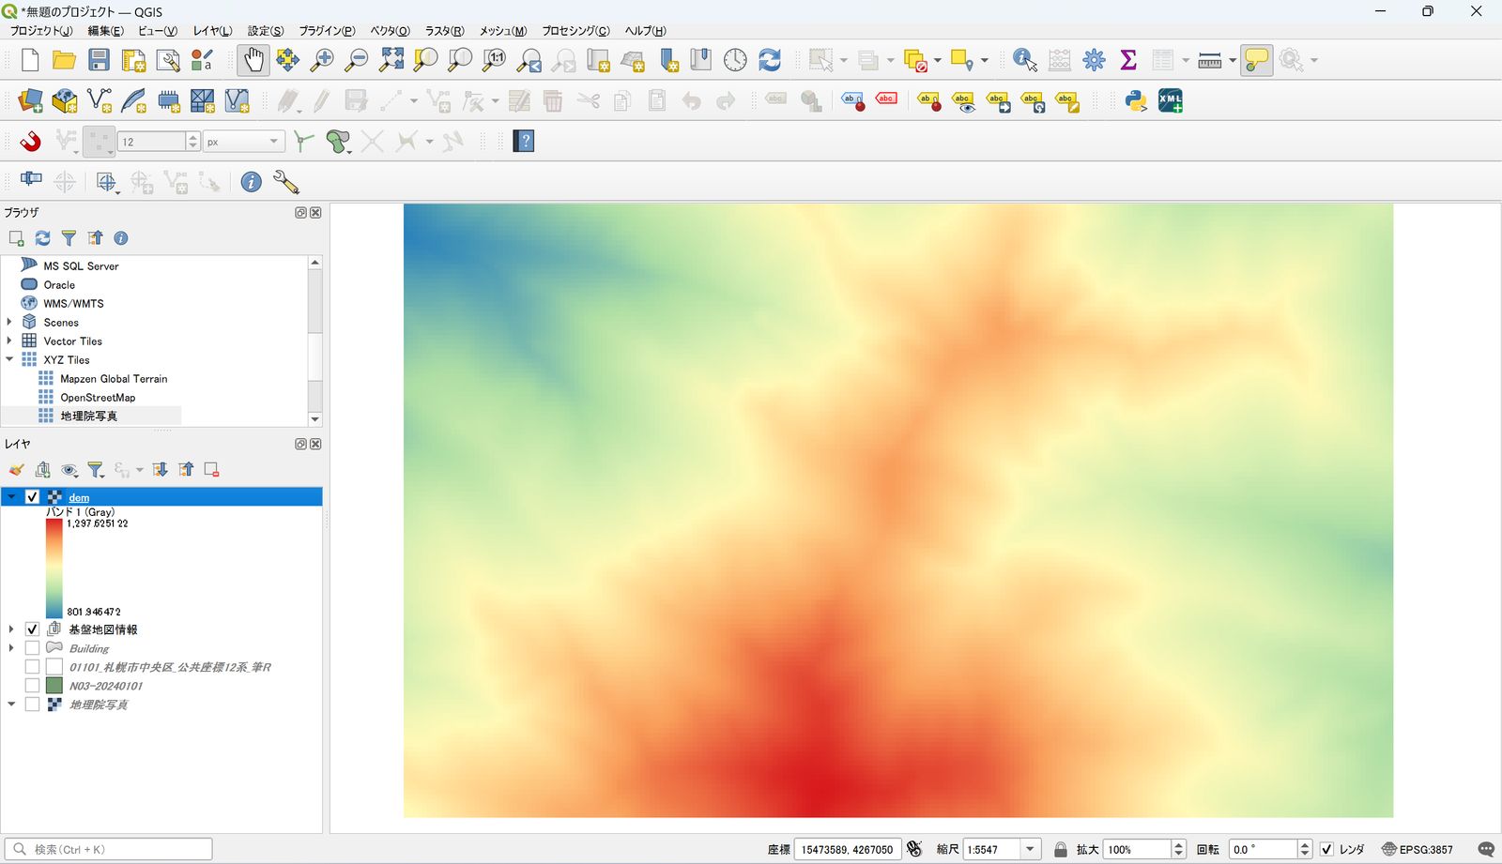Click the coordinate field in status bar

[x=848, y=849]
